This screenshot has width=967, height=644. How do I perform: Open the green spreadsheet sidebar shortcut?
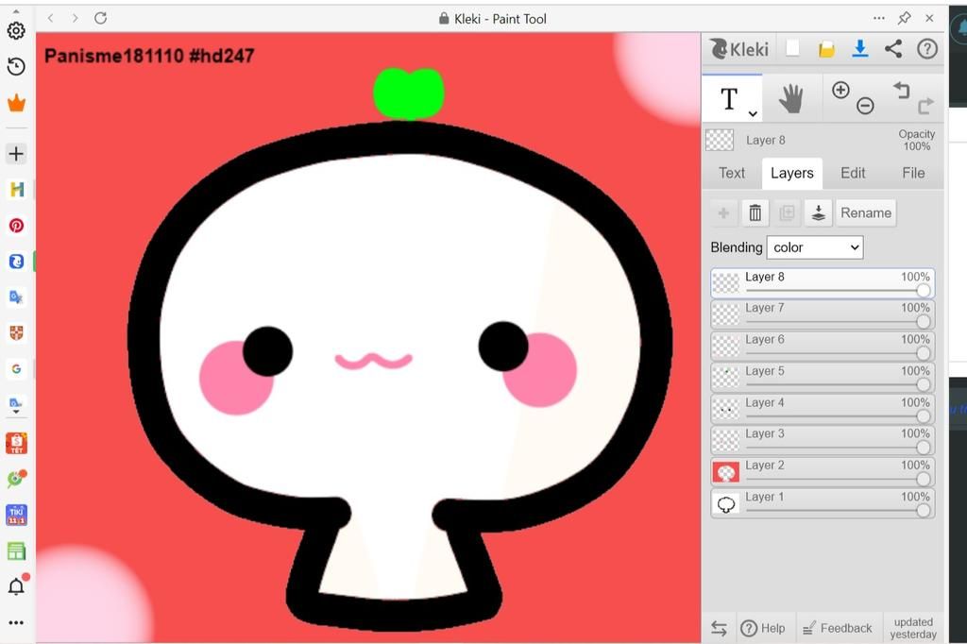[16, 551]
